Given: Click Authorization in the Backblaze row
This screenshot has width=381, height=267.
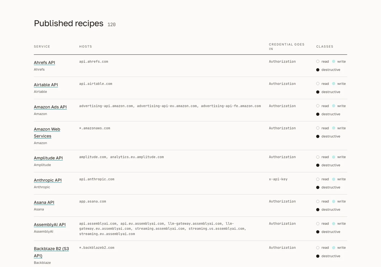Looking at the screenshot, I should point(282,248).
